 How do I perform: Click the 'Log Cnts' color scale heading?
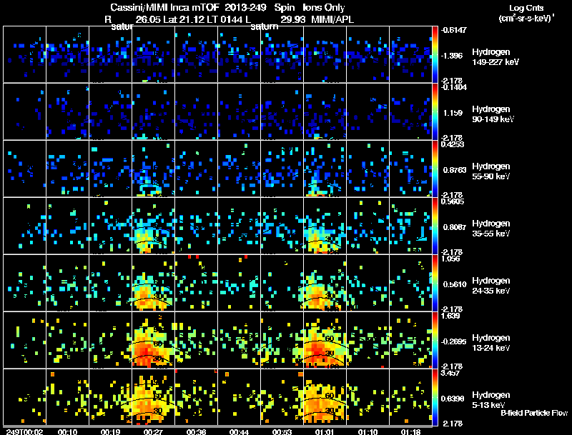(x=526, y=8)
